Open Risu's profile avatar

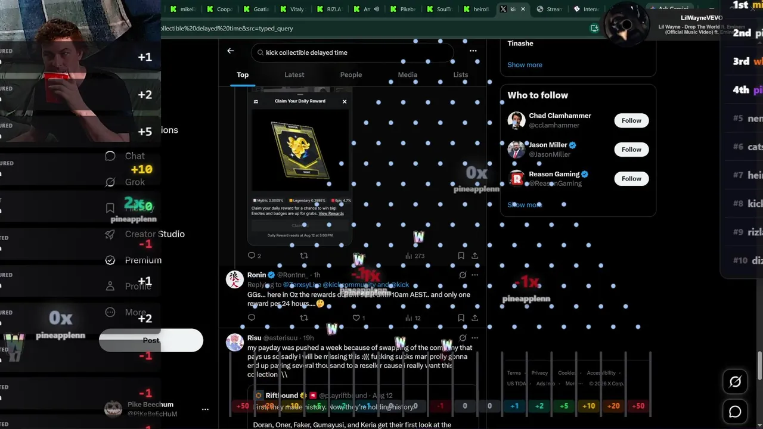(235, 342)
